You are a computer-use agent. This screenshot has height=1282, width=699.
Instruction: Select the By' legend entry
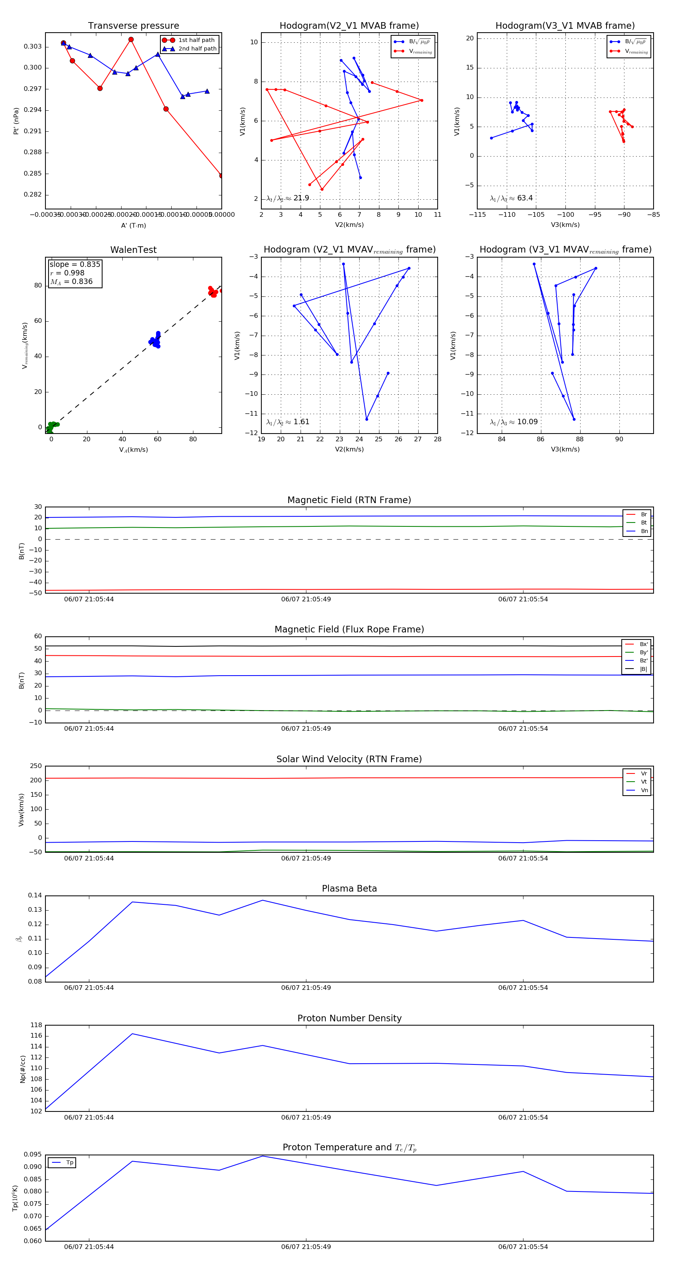(x=636, y=652)
